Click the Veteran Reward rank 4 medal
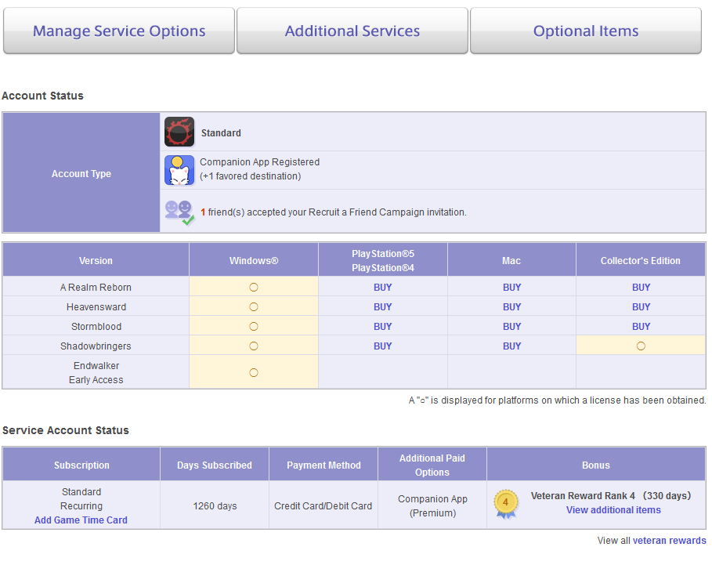This screenshot has height=565, width=712. (x=506, y=504)
